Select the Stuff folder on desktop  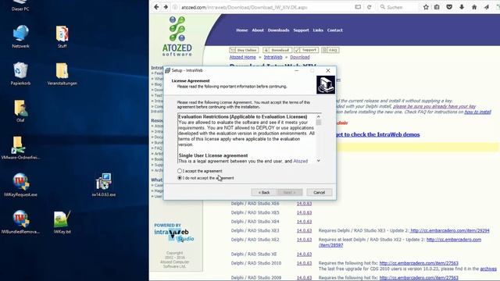pos(62,37)
